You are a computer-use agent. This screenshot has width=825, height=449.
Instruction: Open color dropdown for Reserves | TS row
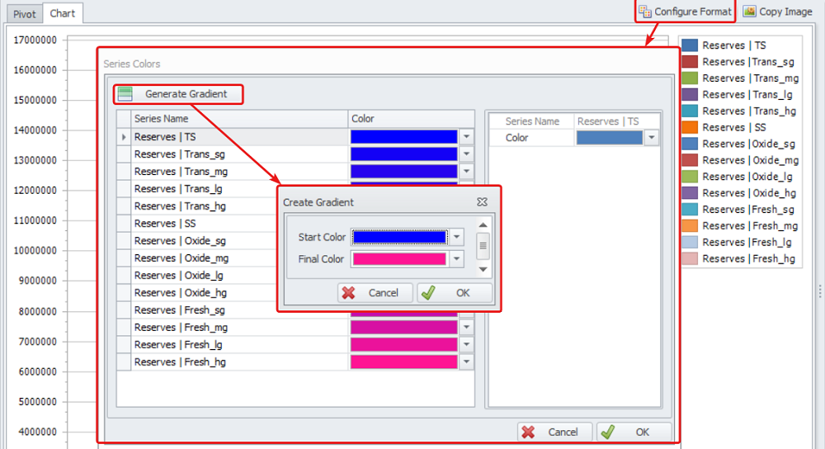(x=467, y=137)
